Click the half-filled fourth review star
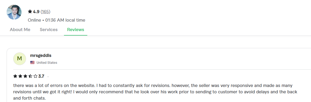The height and width of the screenshot is (102, 311). [x=30, y=76]
